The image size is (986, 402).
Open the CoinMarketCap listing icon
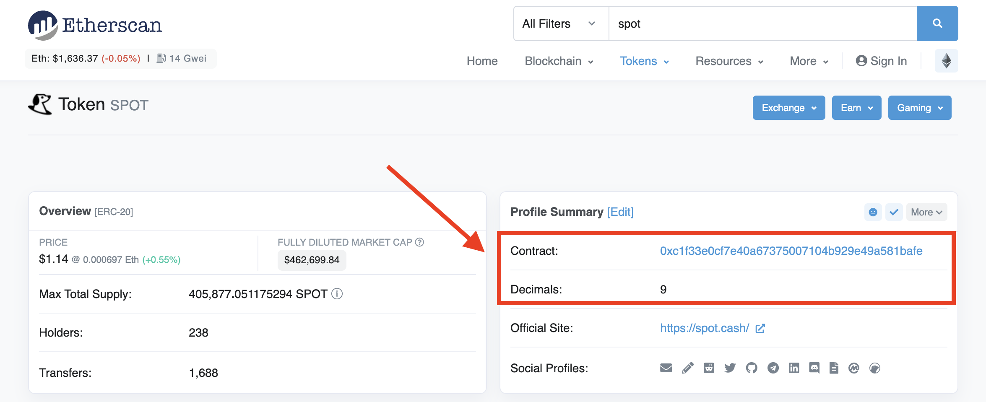854,368
